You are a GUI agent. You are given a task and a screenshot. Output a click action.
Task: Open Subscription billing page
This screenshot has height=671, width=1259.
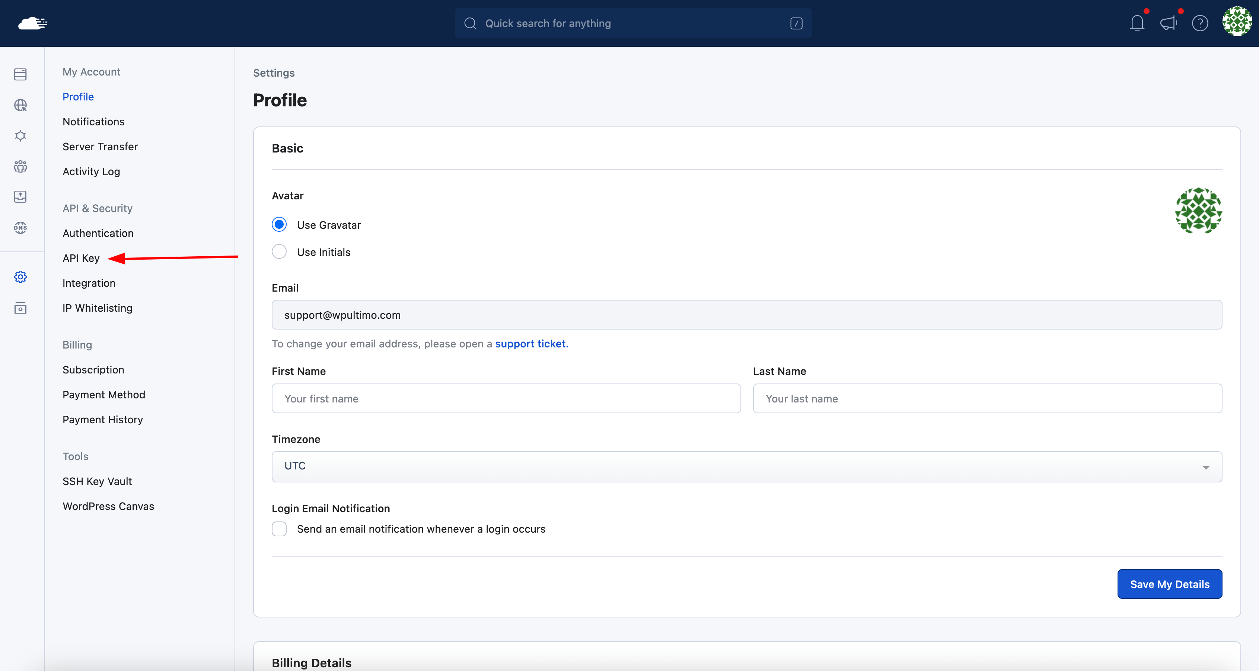[x=93, y=370]
